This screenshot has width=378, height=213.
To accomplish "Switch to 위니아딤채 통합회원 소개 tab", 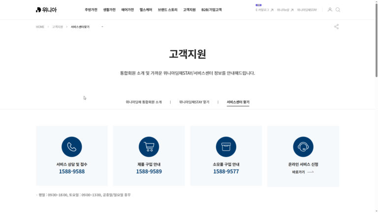I will click(x=144, y=102).
